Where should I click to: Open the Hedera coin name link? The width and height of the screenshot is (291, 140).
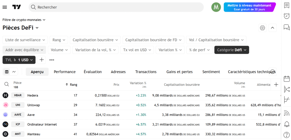click(x=33, y=96)
